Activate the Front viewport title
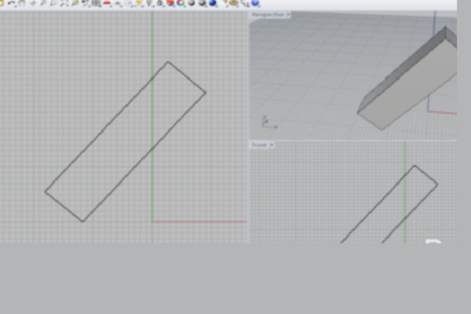471x314 pixels. click(259, 145)
